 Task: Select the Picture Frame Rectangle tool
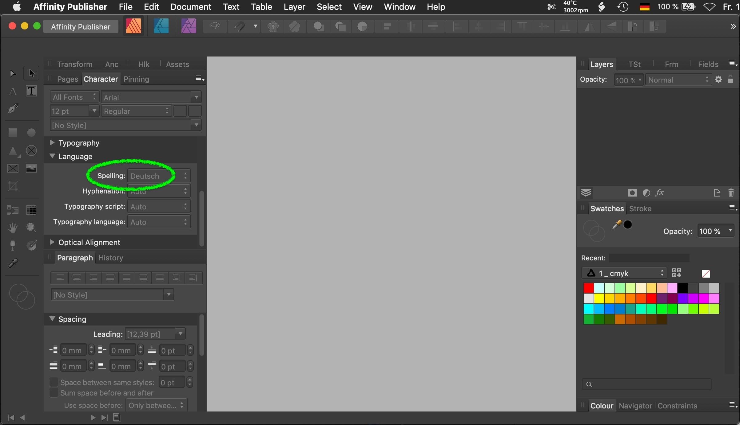pos(13,168)
